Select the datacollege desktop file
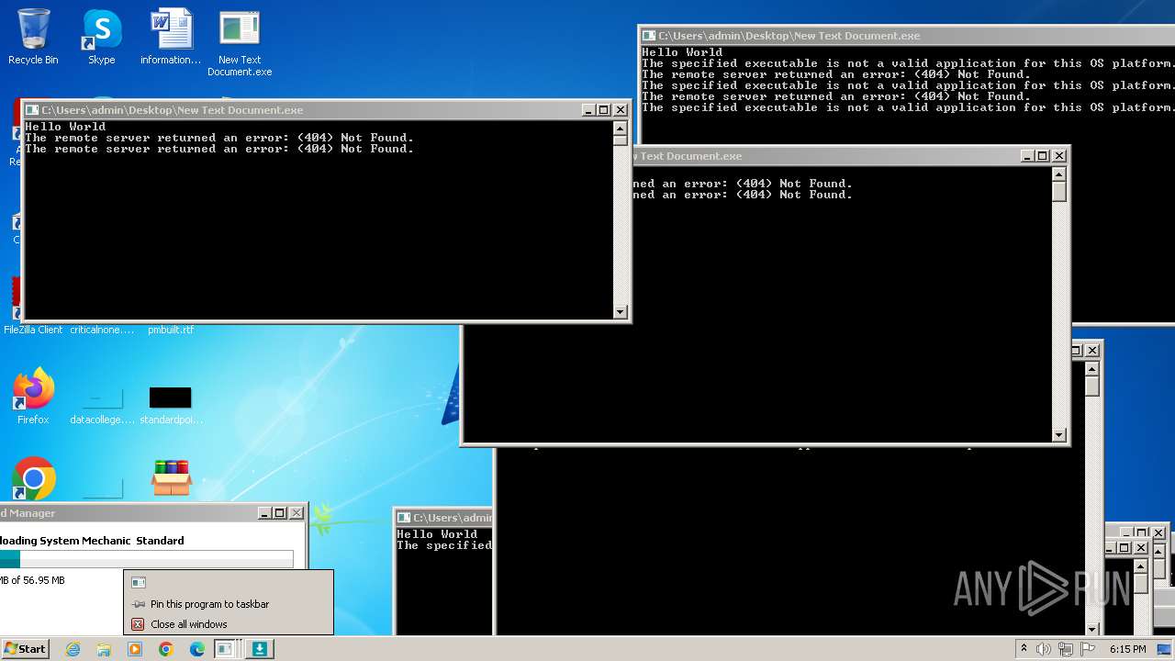Screen dimensions: 1175x661 [102, 404]
